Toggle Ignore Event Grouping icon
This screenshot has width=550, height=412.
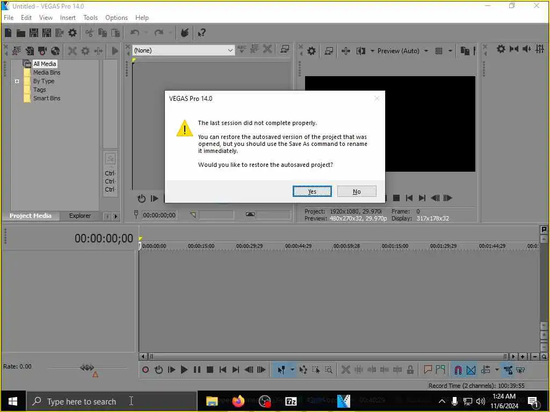[520, 370]
